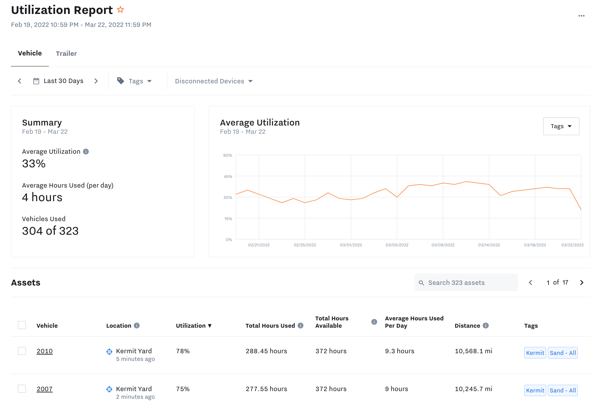Viewport: 596px width, 411px height.
Task: Click the Search 323 assets field
Action: 466,283
